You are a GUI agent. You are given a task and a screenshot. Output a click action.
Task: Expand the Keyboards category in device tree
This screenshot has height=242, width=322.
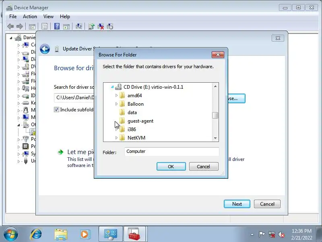point(19,103)
